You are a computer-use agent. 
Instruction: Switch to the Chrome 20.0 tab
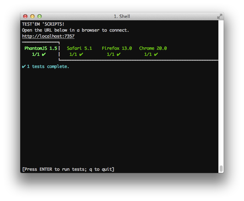pos(153,48)
